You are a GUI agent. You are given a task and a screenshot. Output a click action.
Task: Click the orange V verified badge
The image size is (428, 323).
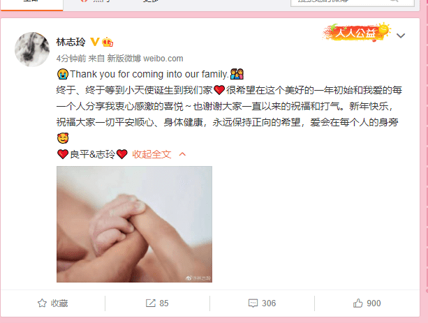[95, 42]
